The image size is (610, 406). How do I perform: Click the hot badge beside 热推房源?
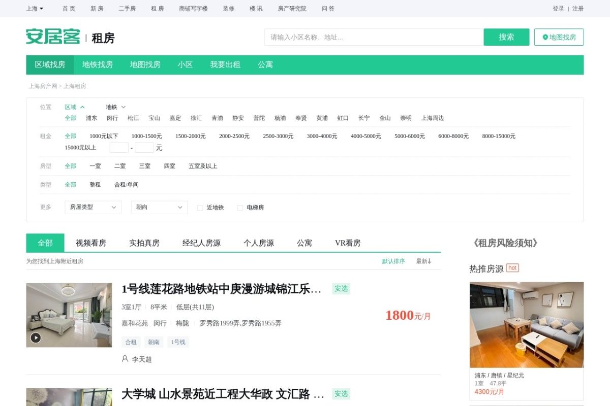pyautogui.click(x=512, y=268)
